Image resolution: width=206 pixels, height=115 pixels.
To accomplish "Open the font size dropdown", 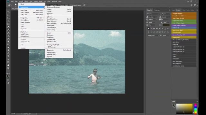I will (x=153, y=17).
